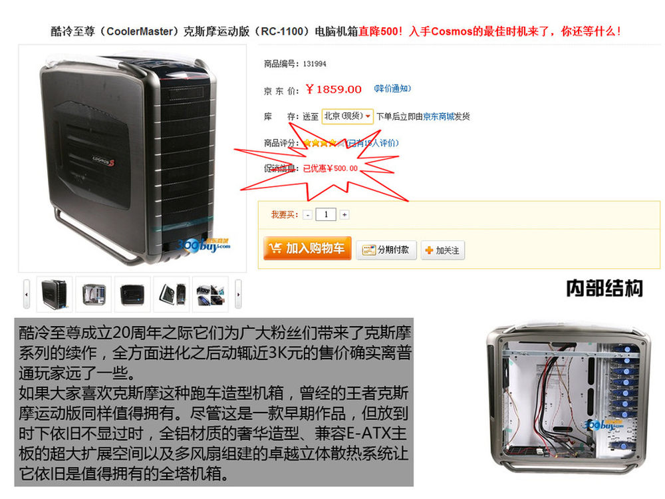Click the main Cosmos S product image

132,158
